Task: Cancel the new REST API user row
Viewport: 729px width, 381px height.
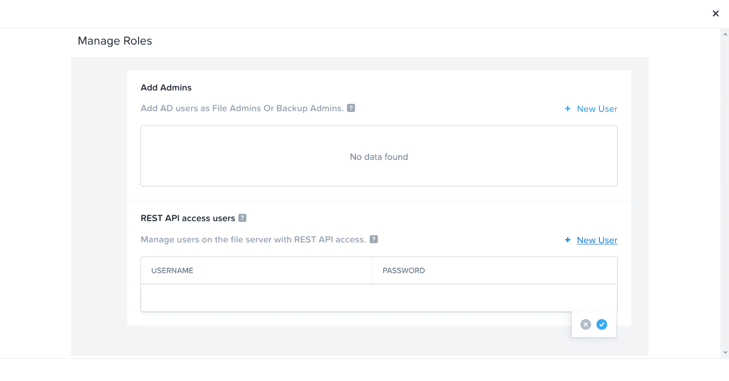Action: point(586,324)
